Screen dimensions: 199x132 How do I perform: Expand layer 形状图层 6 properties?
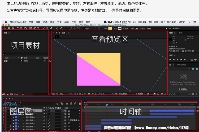tap(14, 117)
